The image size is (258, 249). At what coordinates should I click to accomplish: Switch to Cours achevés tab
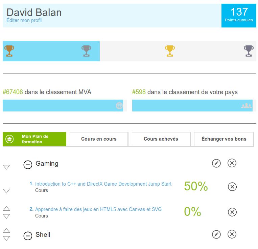161,139
